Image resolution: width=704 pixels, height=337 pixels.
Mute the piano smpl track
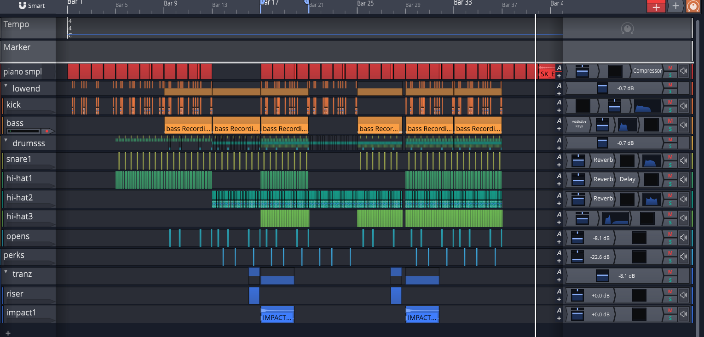pyautogui.click(x=670, y=68)
